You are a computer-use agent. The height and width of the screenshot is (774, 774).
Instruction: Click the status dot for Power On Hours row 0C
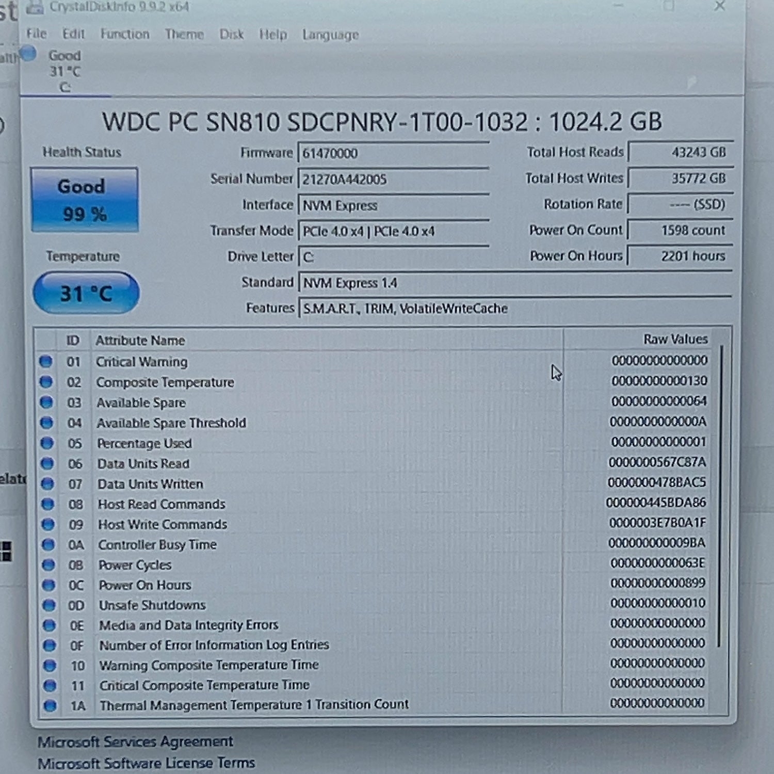point(49,585)
